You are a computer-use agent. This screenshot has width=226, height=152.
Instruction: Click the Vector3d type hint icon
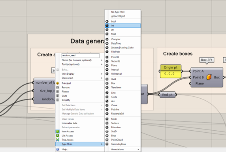107,61
